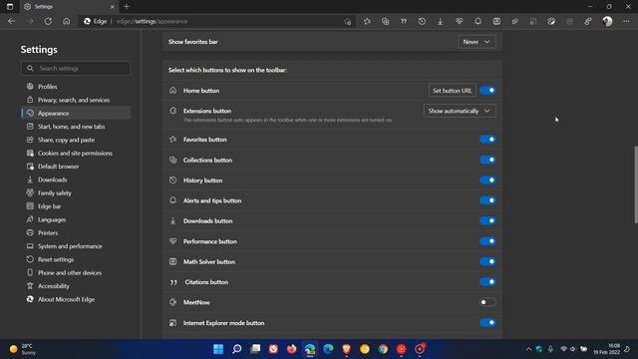The width and height of the screenshot is (638, 359).
Task: Open System and performance settings
Action: 76,246
